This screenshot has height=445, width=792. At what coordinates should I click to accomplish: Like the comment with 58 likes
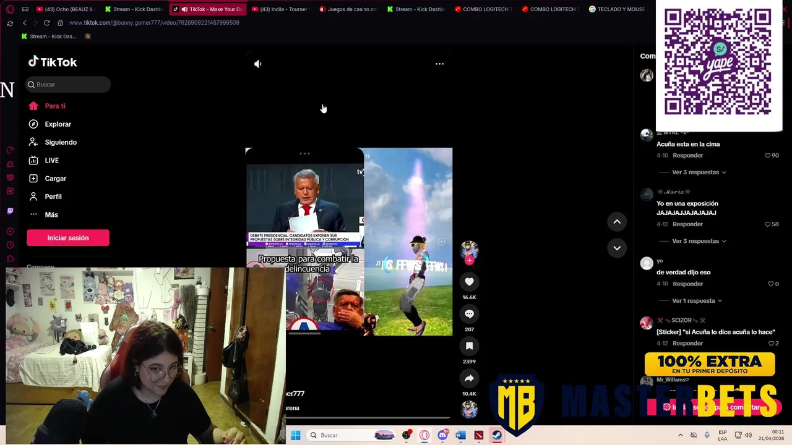(767, 224)
